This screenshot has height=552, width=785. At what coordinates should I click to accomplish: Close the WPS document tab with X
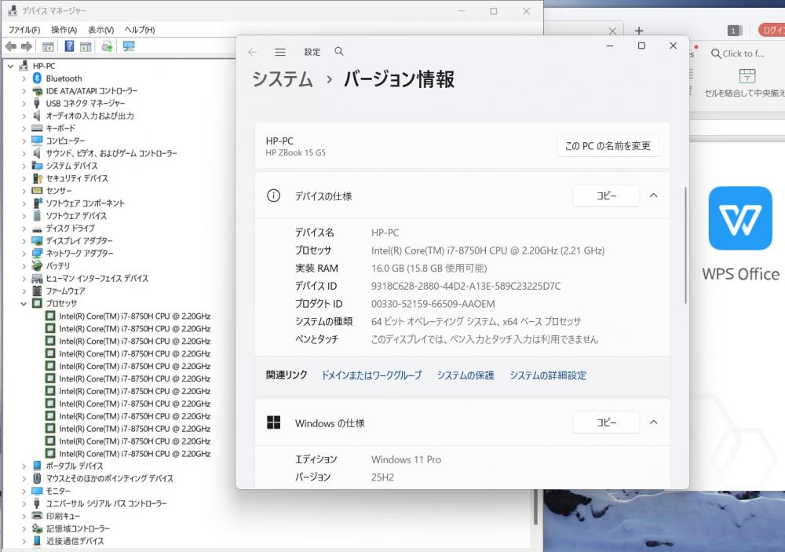tap(612, 31)
